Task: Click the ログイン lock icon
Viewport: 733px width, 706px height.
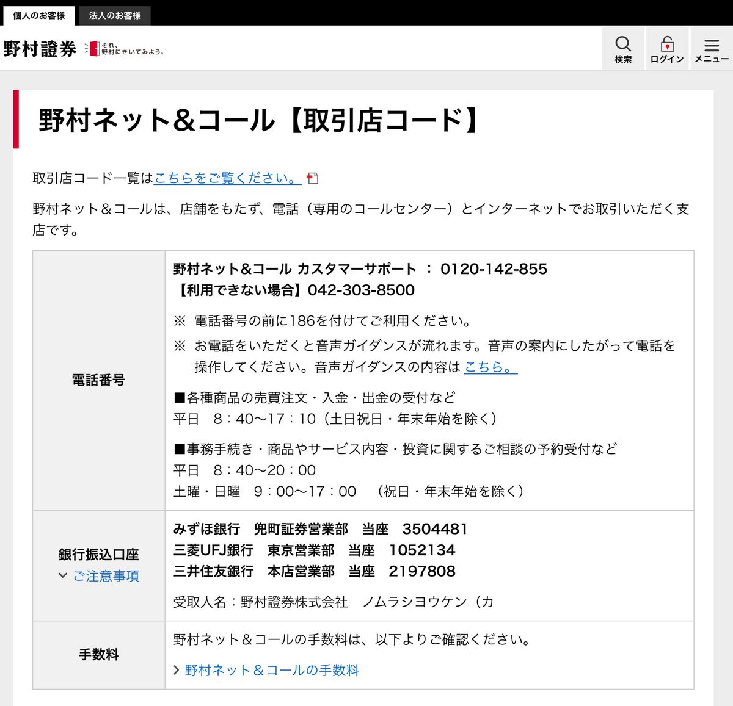Action: [x=667, y=49]
